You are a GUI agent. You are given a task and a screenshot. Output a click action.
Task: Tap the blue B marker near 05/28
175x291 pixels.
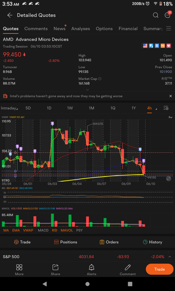[x=10, y=154]
